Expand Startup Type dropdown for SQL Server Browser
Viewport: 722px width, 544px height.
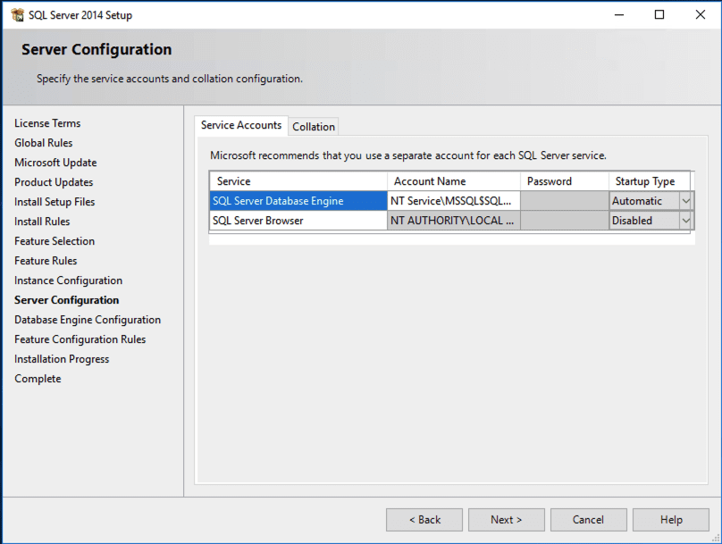point(685,221)
